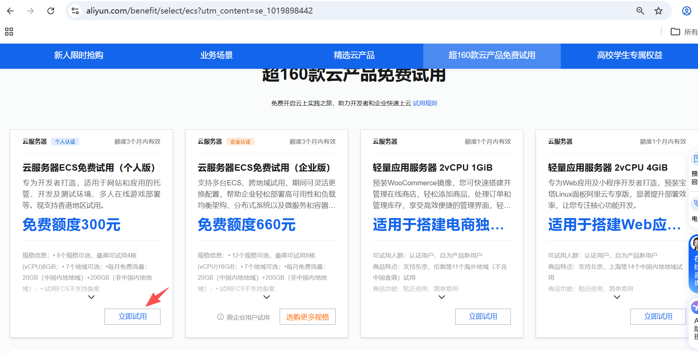
Task: Expand more specs on the 个人版 ECS card
Action: pos(91,297)
